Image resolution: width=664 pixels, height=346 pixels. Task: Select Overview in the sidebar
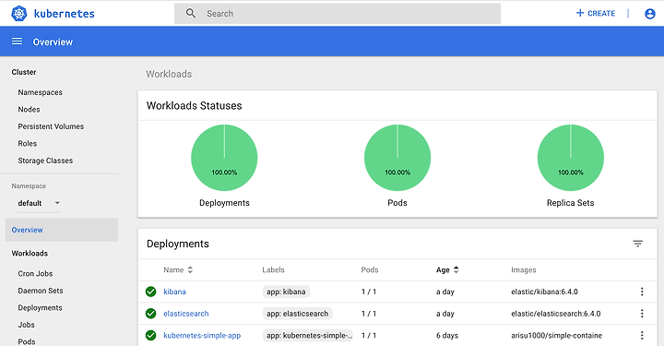(62, 230)
